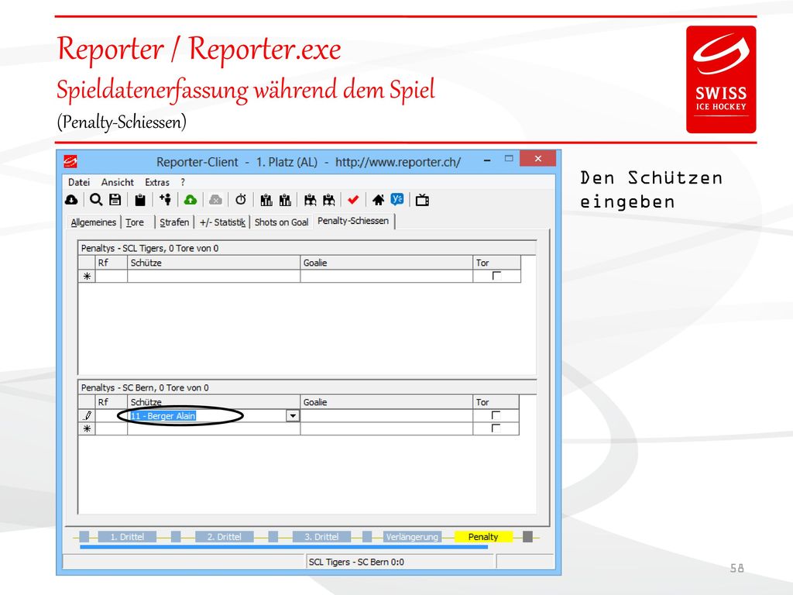This screenshot has height=595, width=793.
Task: Click 'Penaltys - SC Bern, 0 Tore von 0' heading
Action: pos(145,388)
